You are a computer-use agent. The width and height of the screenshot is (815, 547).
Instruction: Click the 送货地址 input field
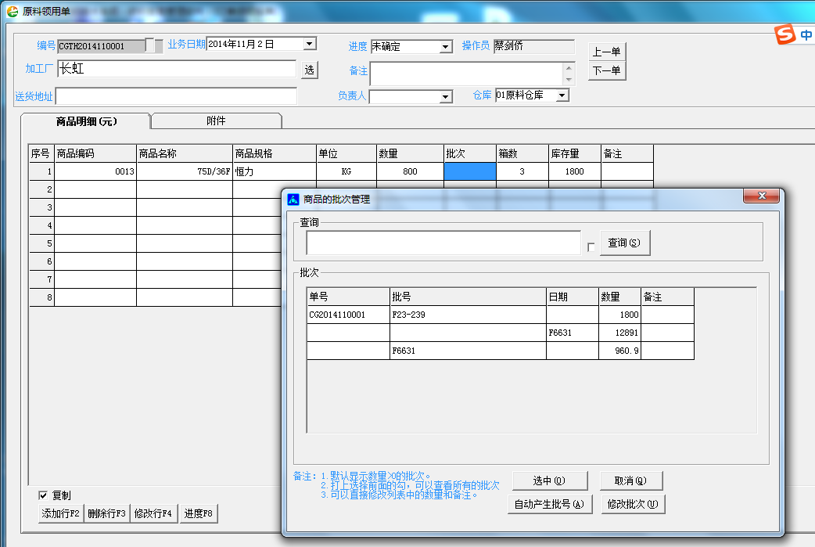point(176,96)
